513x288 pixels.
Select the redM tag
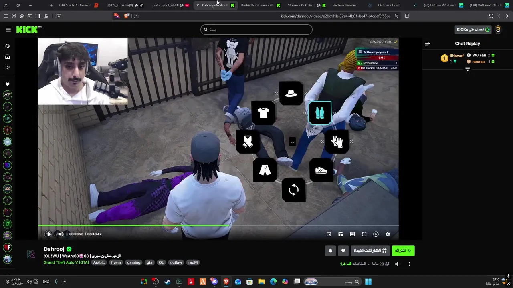pyautogui.click(x=193, y=262)
